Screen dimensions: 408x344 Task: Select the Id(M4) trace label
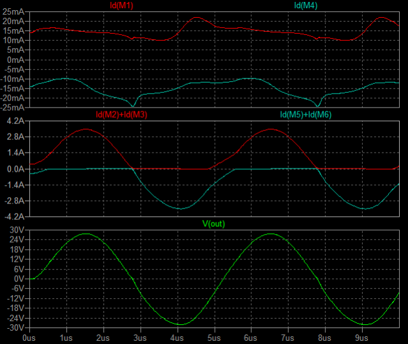[x=305, y=5]
